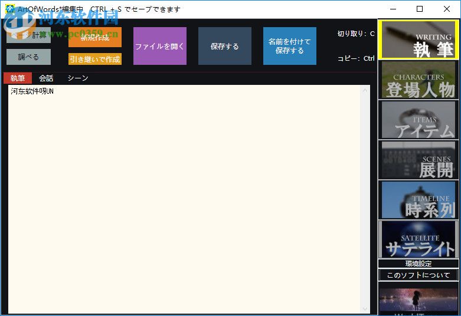Screen dimensions: 461x316
Task: Click inside the main text editor area
Action: point(185,200)
